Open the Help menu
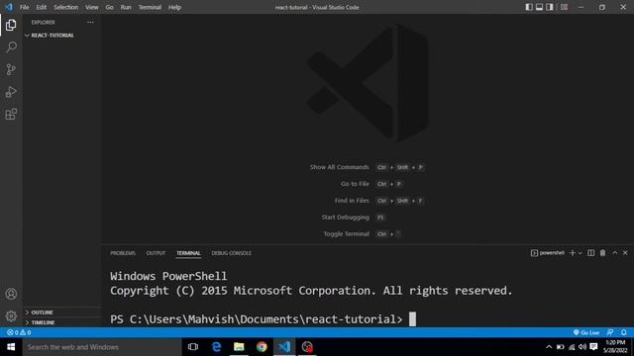634x356 pixels. (174, 7)
